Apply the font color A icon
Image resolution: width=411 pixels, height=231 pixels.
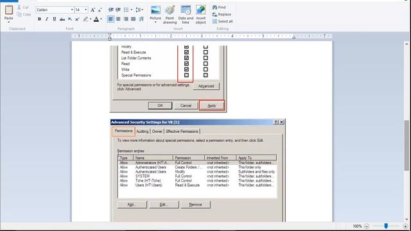point(96,19)
